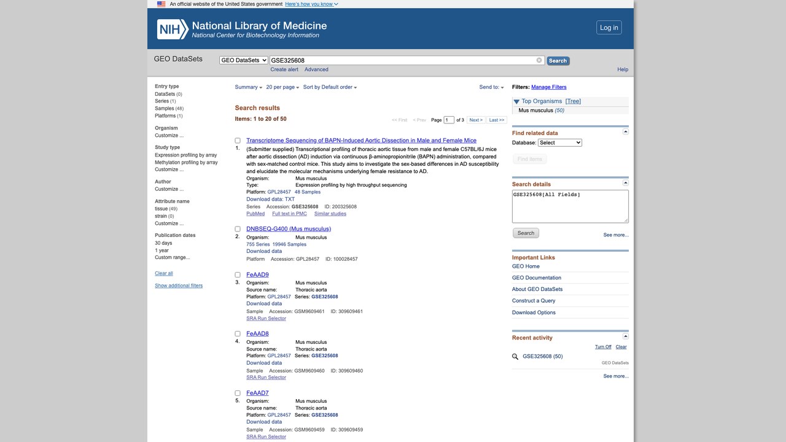This screenshot has height=442, width=786.
Task: Jump to the Last results page
Action: point(497,120)
